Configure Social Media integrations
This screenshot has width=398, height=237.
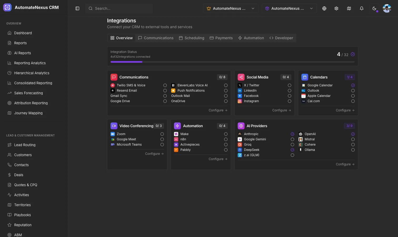click(x=282, y=110)
